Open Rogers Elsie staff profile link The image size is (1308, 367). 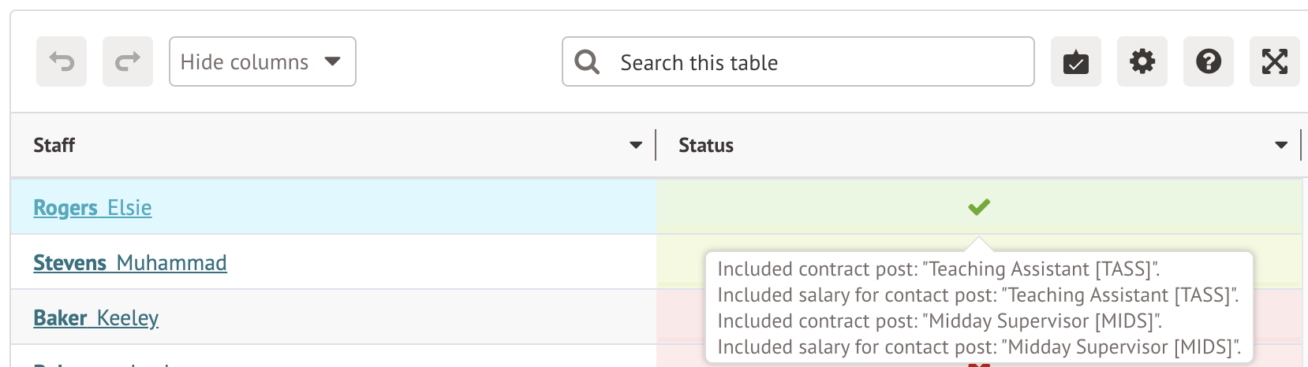pos(92,208)
